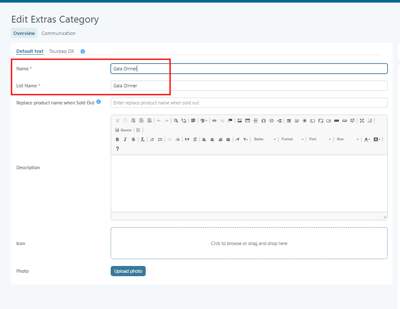Click into the List Name field

tap(249, 86)
